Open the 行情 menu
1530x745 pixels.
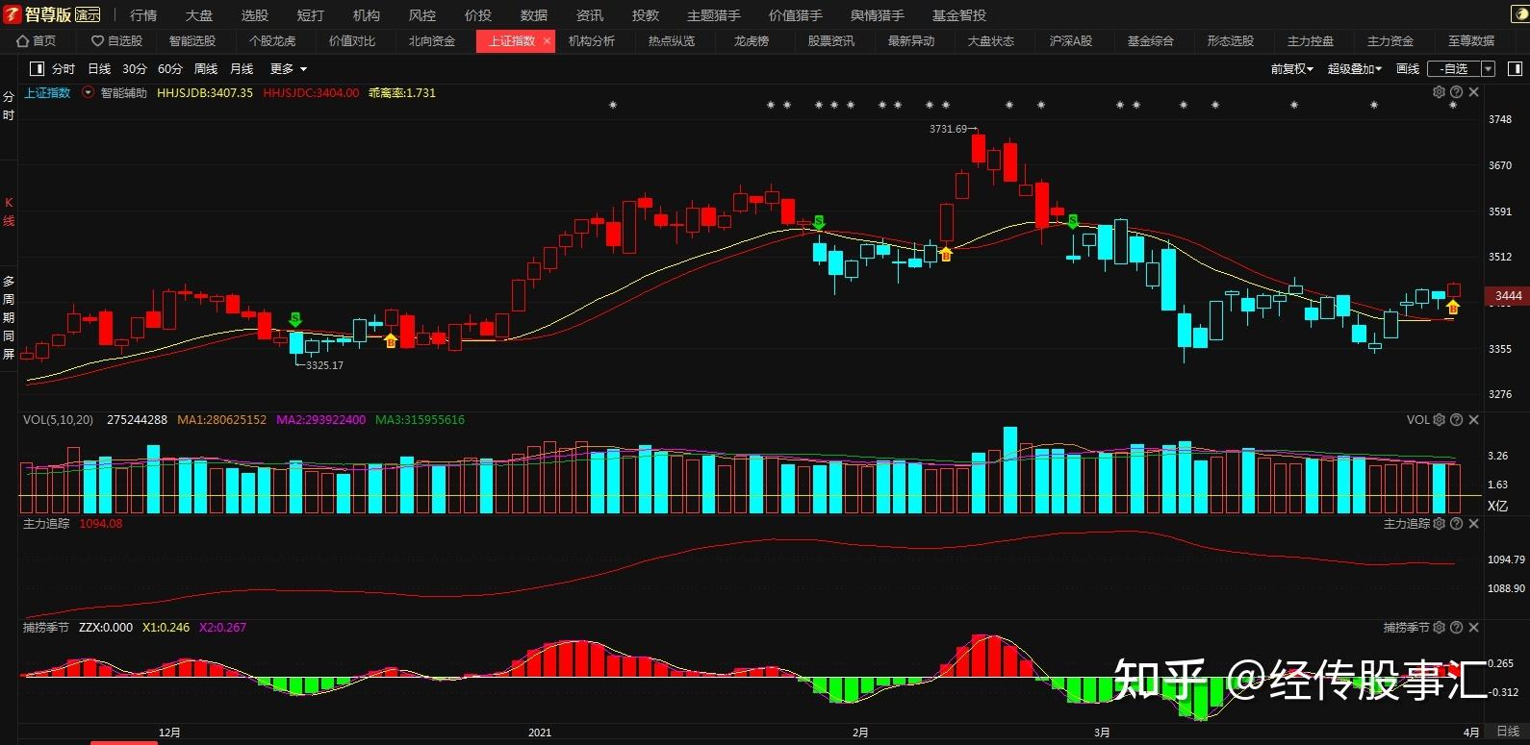point(143,15)
